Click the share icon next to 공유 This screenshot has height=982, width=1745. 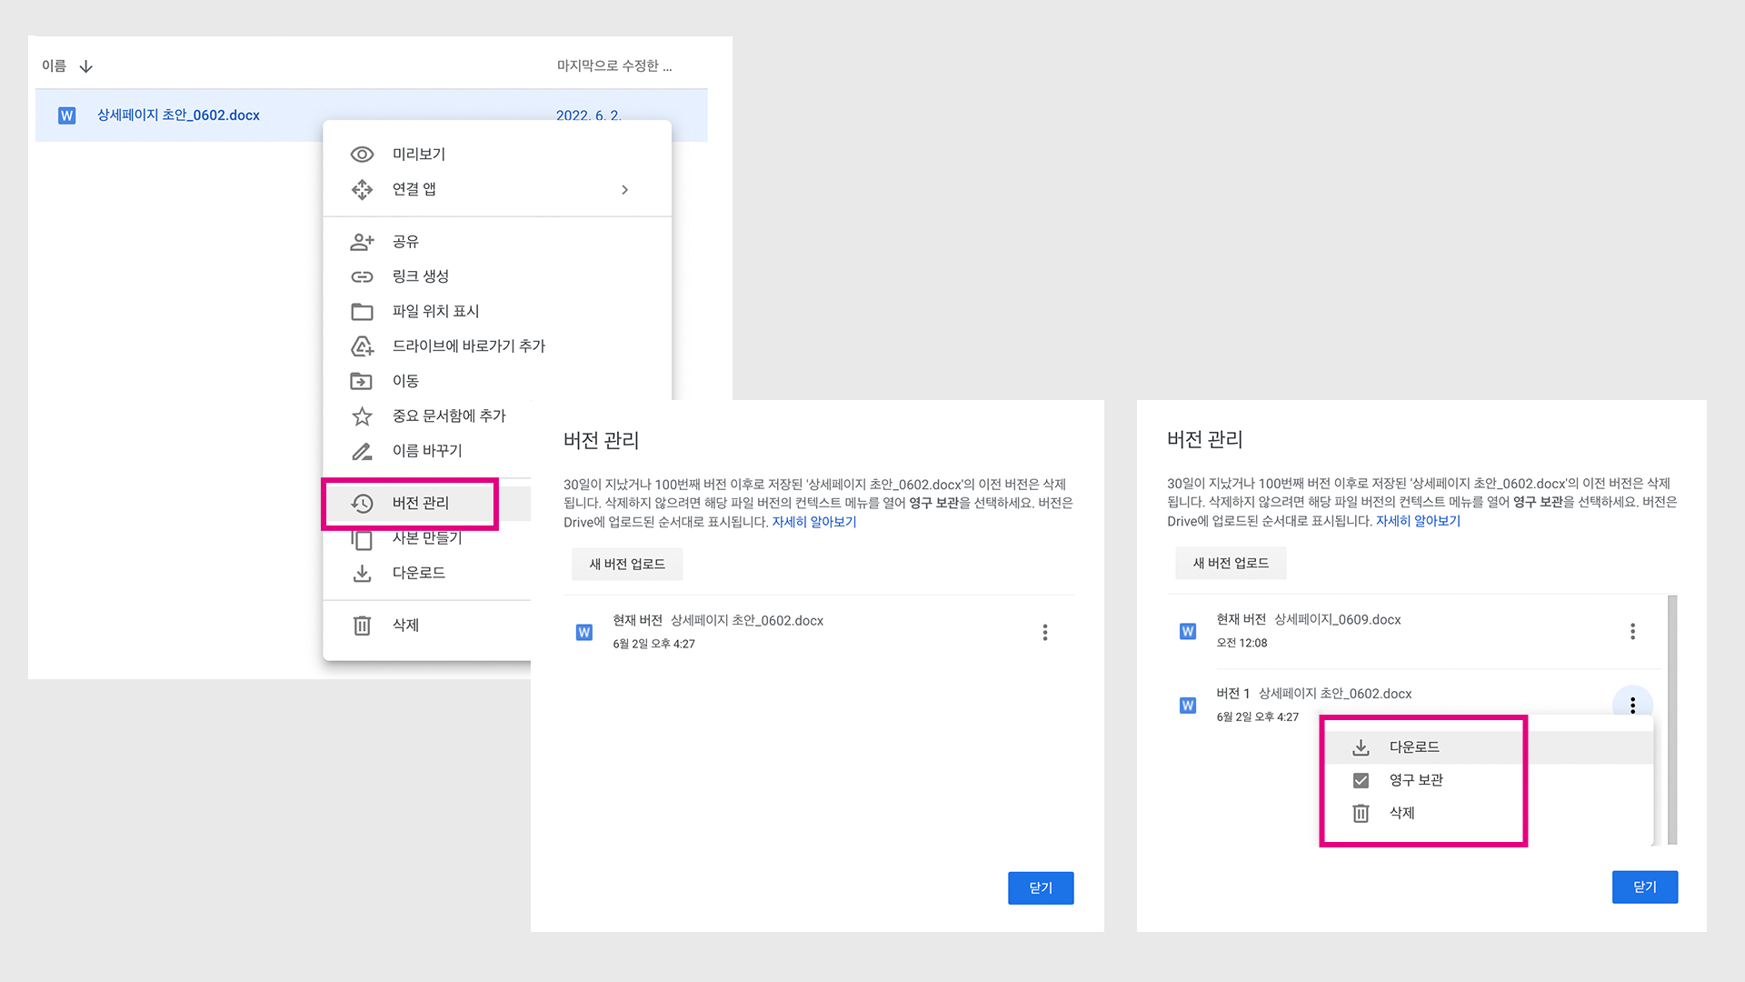coord(363,241)
